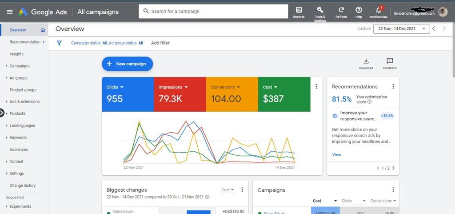This screenshot has height=214, width=455.
Task: Open Audiences in the sidebar
Action: [19, 149]
